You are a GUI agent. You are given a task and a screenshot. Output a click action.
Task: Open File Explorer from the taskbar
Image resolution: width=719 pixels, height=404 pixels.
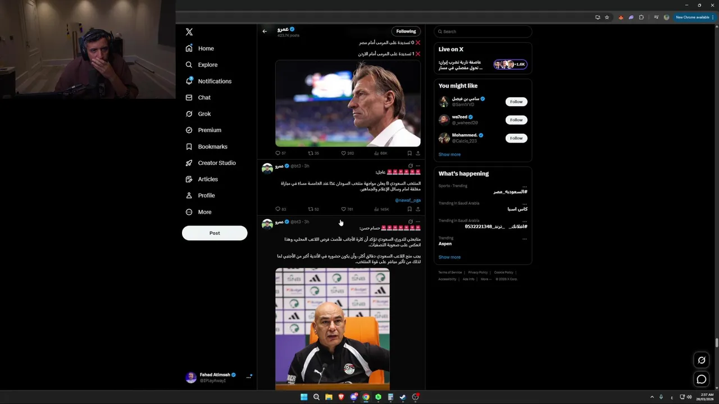pyautogui.click(x=329, y=397)
